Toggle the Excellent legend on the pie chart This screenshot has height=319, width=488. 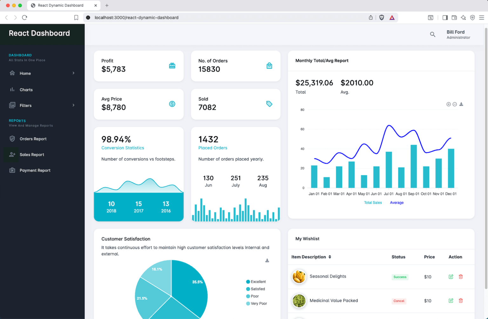click(x=256, y=282)
